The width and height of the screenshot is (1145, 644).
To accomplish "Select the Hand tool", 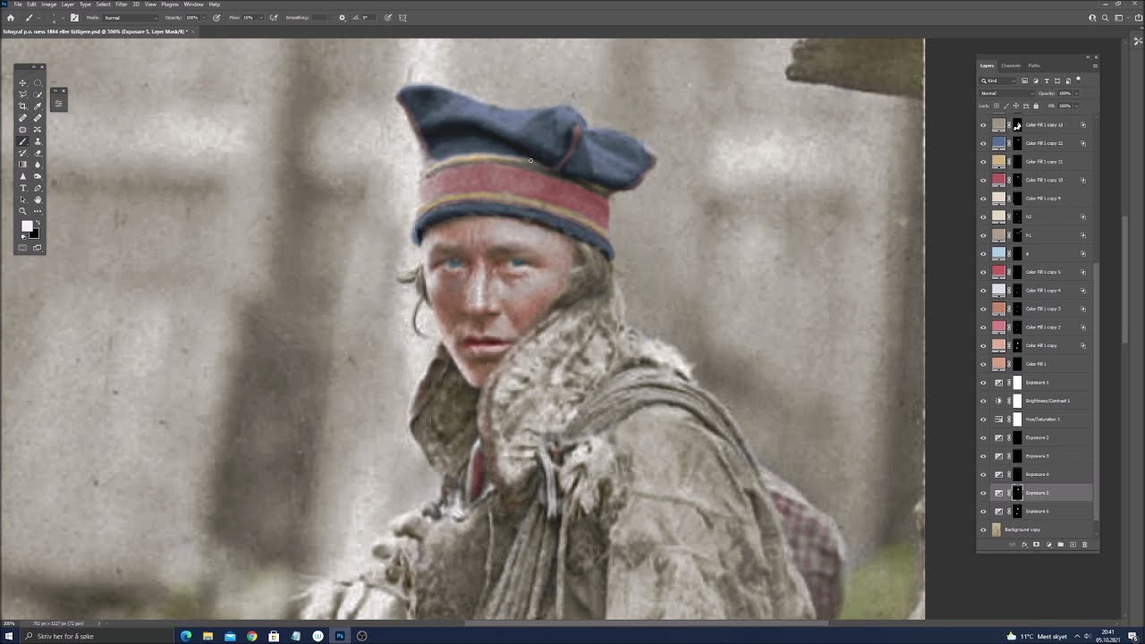I will click(x=38, y=199).
